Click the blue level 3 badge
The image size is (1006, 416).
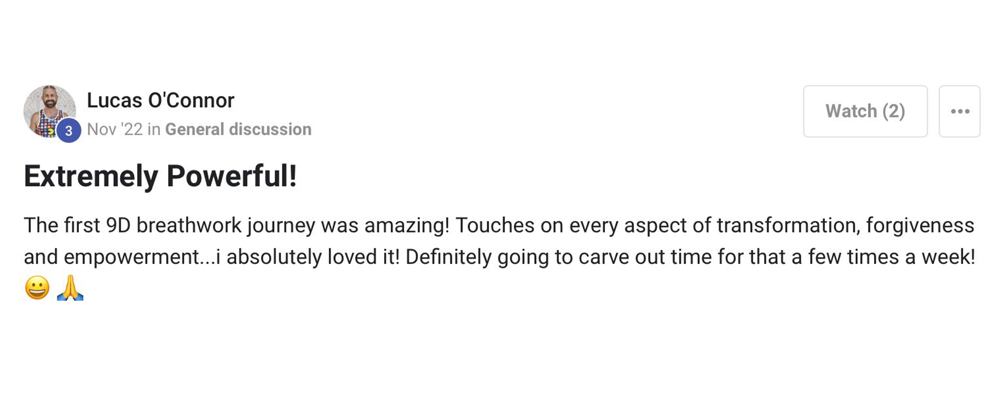[x=69, y=131]
